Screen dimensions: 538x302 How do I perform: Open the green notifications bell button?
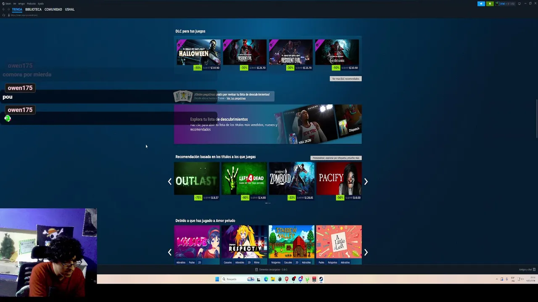coord(490,4)
